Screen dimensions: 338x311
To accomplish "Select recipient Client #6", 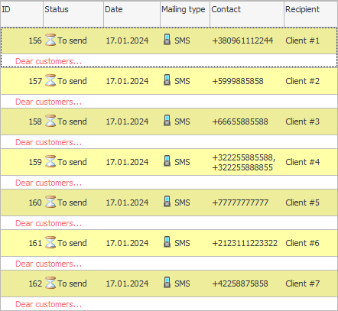I will tap(302, 243).
